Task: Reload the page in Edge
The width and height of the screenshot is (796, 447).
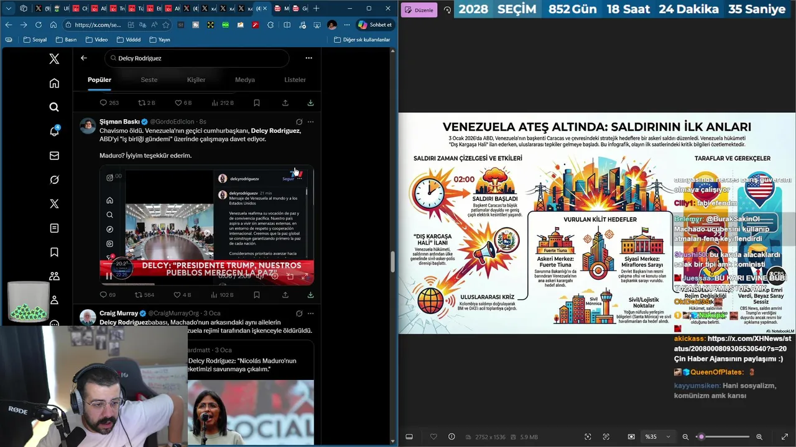Action: tap(38, 25)
